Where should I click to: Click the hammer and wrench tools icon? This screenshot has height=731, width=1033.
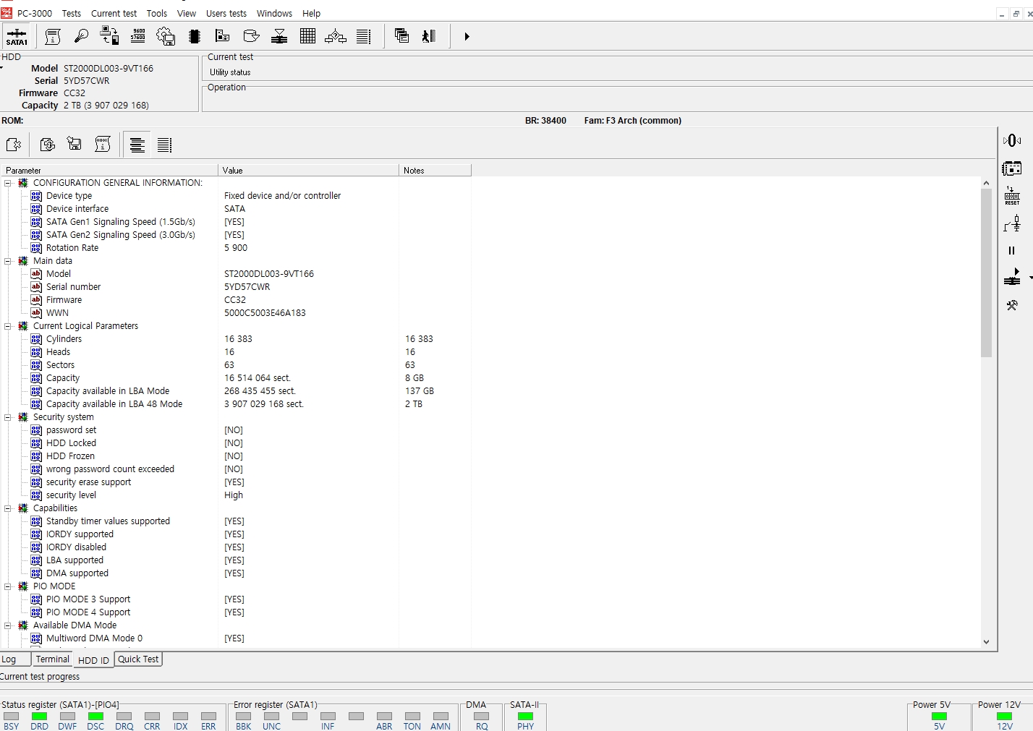[1012, 305]
